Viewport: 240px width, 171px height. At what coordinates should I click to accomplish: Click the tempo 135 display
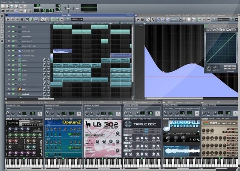tap(37, 6)
